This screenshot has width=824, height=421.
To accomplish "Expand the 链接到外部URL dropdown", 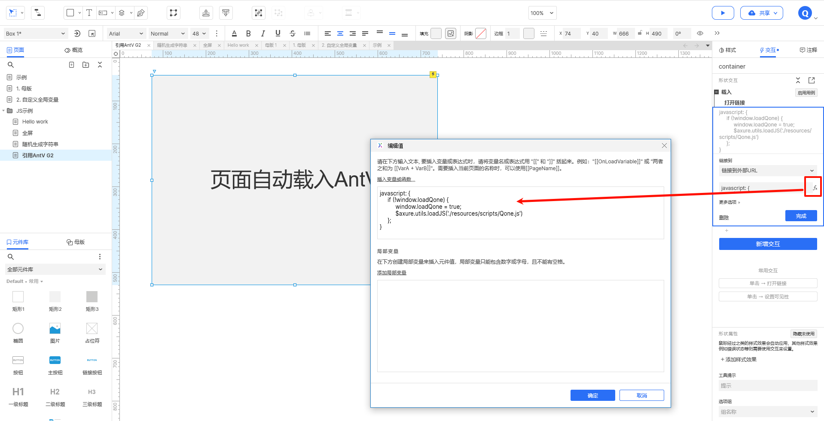I will pyautogui.click(x=768, y=171).
